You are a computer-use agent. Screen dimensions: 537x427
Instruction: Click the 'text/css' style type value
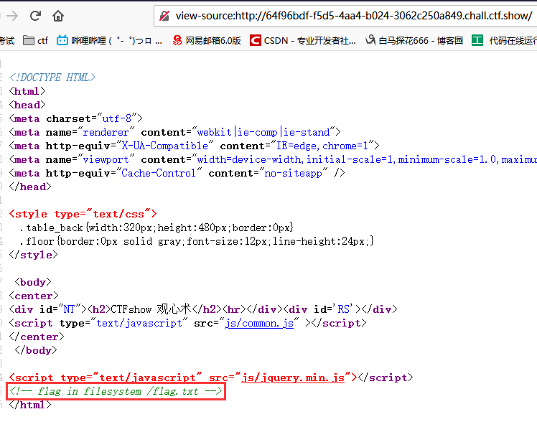(118, 215)
